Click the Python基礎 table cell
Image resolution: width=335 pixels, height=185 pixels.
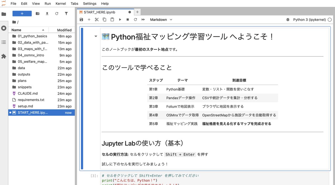point(175,89)
